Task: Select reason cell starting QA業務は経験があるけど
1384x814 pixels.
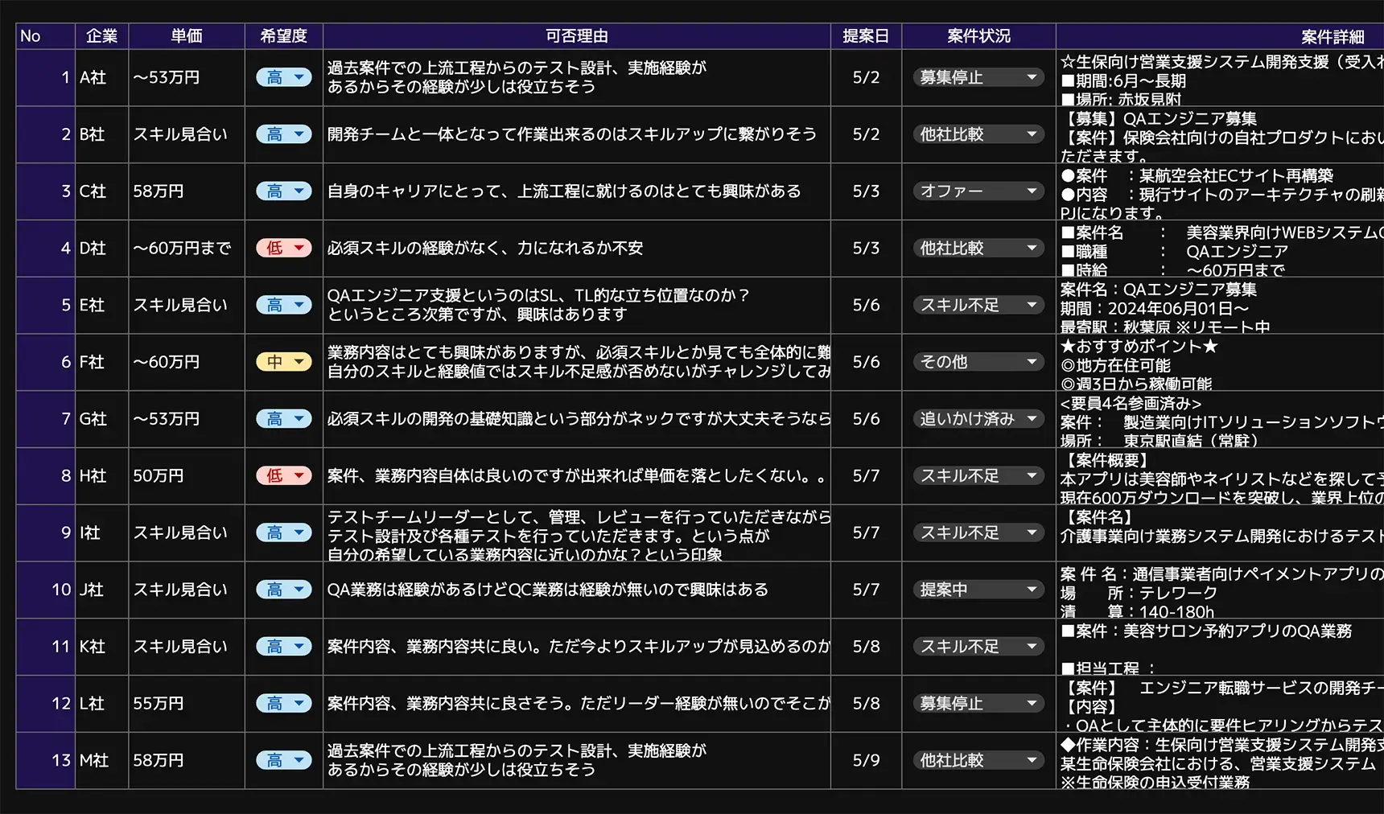Action: [x=577, y=590]
